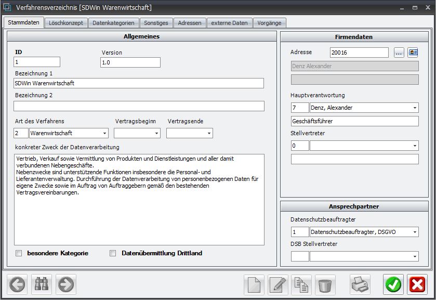Print using the printer icon
The height and width of the screenshot is (300, 436).
pos(360,285)
